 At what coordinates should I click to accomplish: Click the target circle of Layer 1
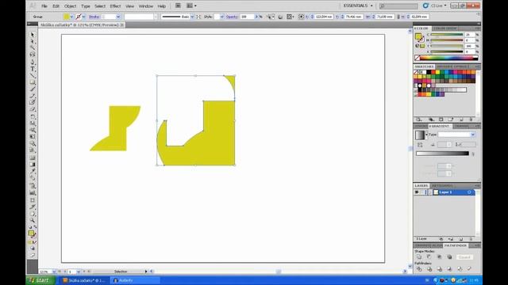[x=469, y=192]
